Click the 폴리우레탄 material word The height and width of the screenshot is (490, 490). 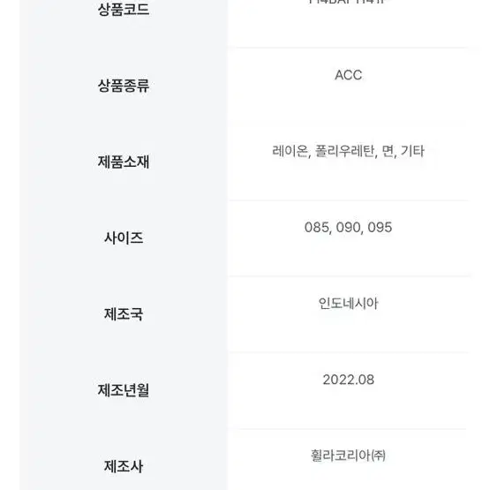tap(344, 151)
